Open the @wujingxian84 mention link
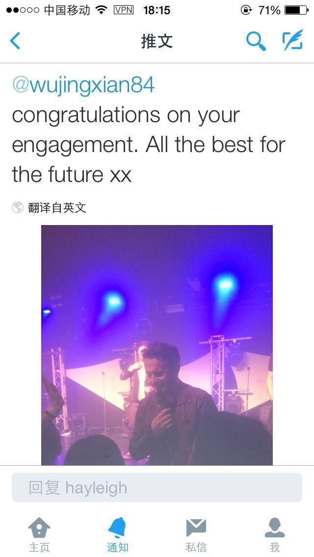The width and height of the screenshot is (314, 557). click(83, 86)
